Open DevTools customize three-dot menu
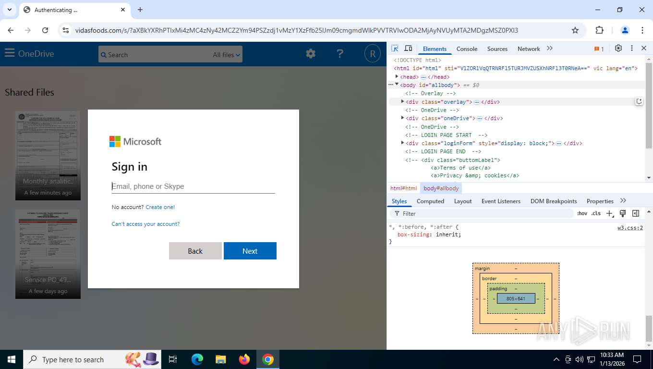 632,49
